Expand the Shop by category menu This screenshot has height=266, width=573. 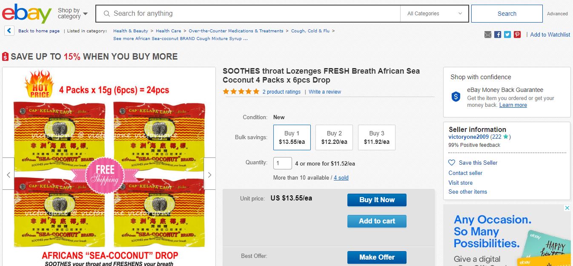tap(73, 14)
